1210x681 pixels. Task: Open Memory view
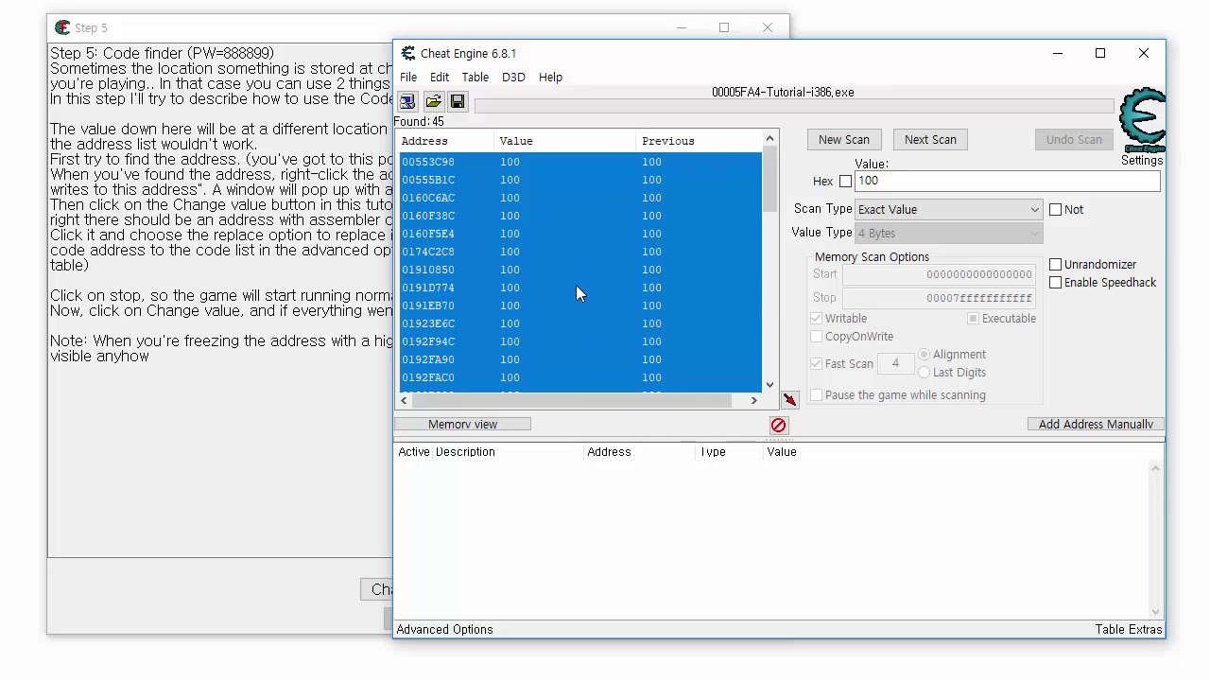click(462, 425)
